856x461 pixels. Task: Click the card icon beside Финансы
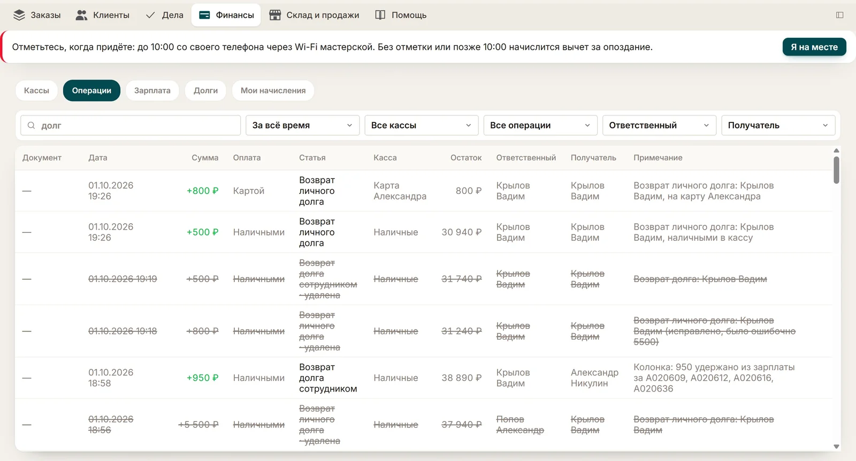[204, 15]
